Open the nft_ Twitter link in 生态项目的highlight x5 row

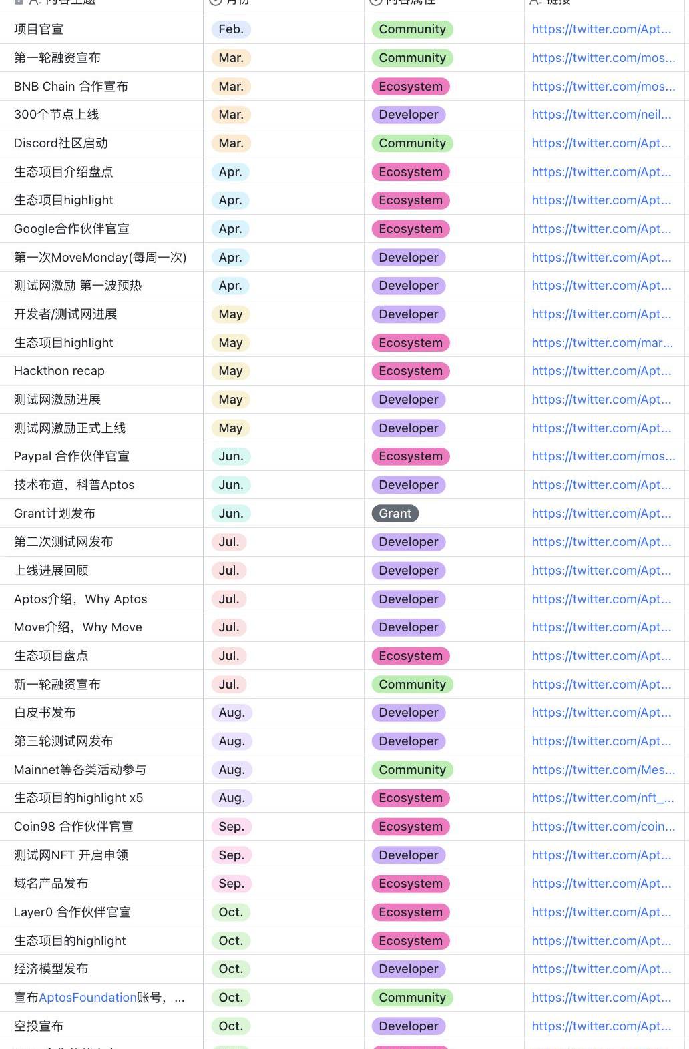click(602, 798)
